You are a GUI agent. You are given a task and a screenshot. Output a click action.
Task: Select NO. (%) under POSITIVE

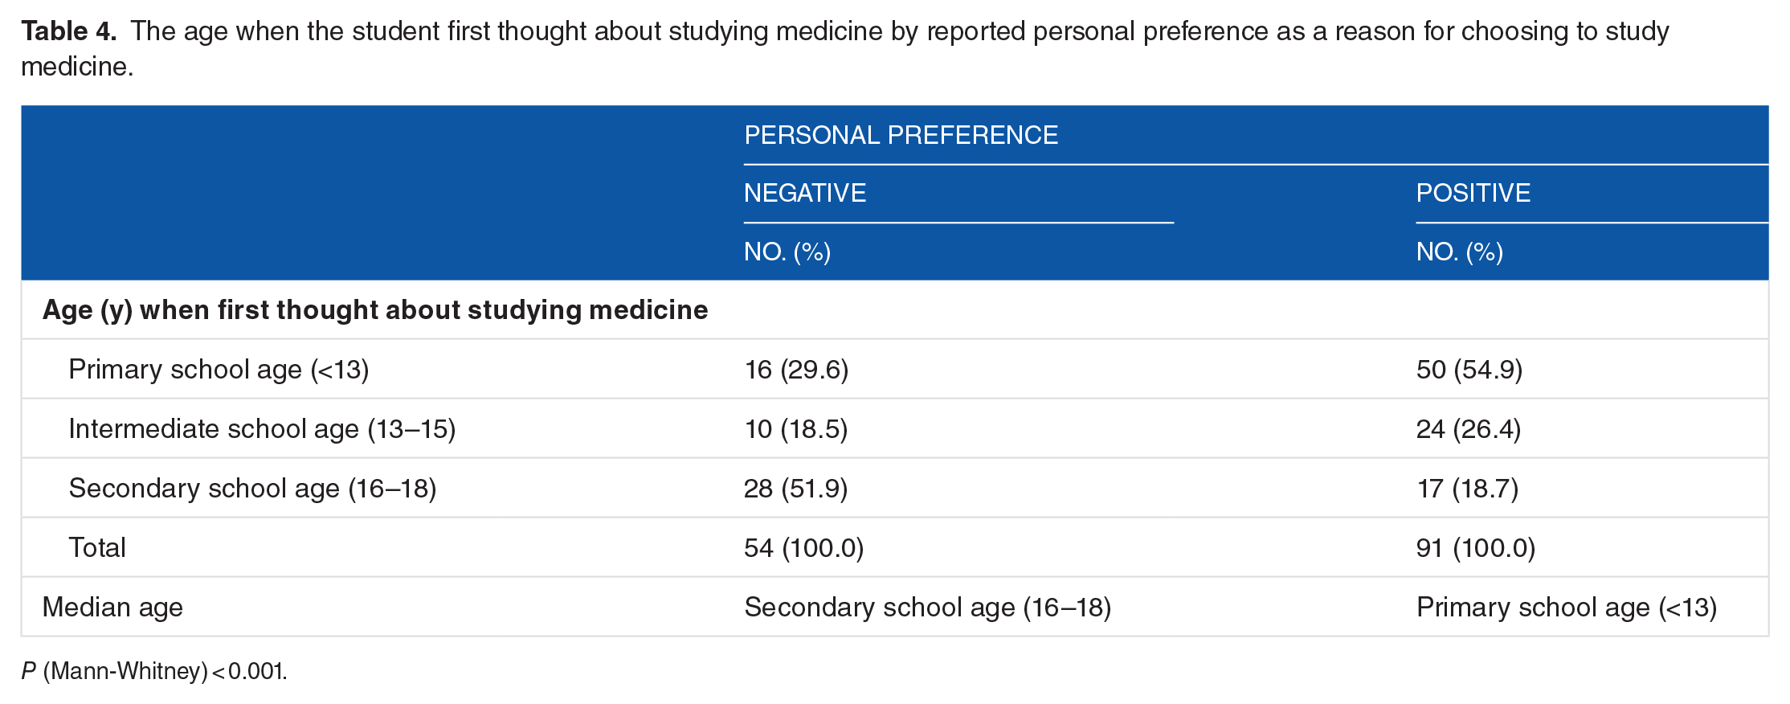(x=1460, y=252)
